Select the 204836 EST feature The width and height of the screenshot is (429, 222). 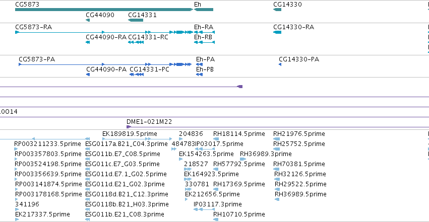click(x=181, y=139)
